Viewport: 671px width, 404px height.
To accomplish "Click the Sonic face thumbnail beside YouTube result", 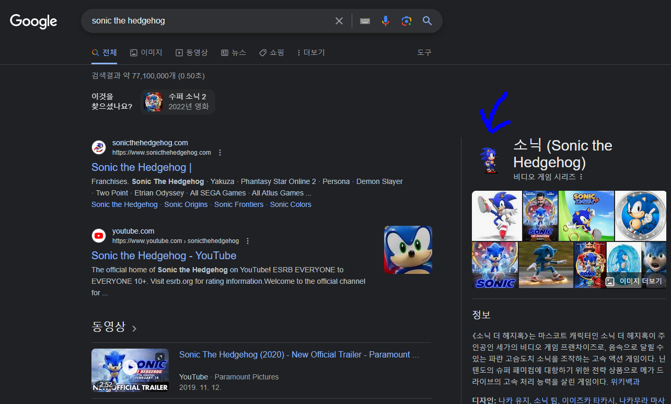I will [x=408, y=250].
